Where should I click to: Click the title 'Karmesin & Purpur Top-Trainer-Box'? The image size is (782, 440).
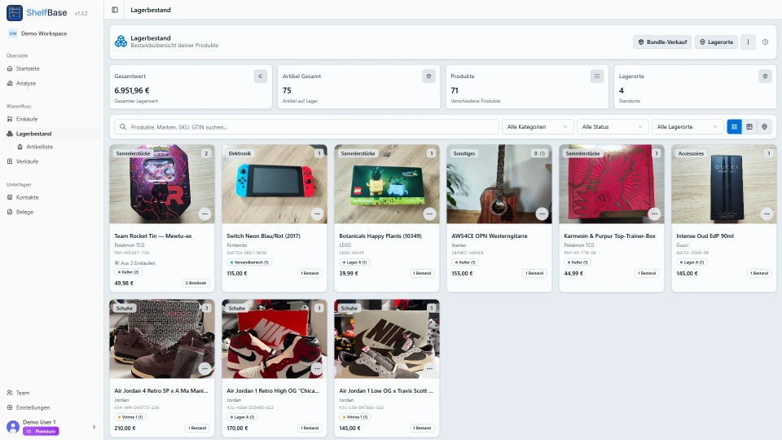(609, 236)
